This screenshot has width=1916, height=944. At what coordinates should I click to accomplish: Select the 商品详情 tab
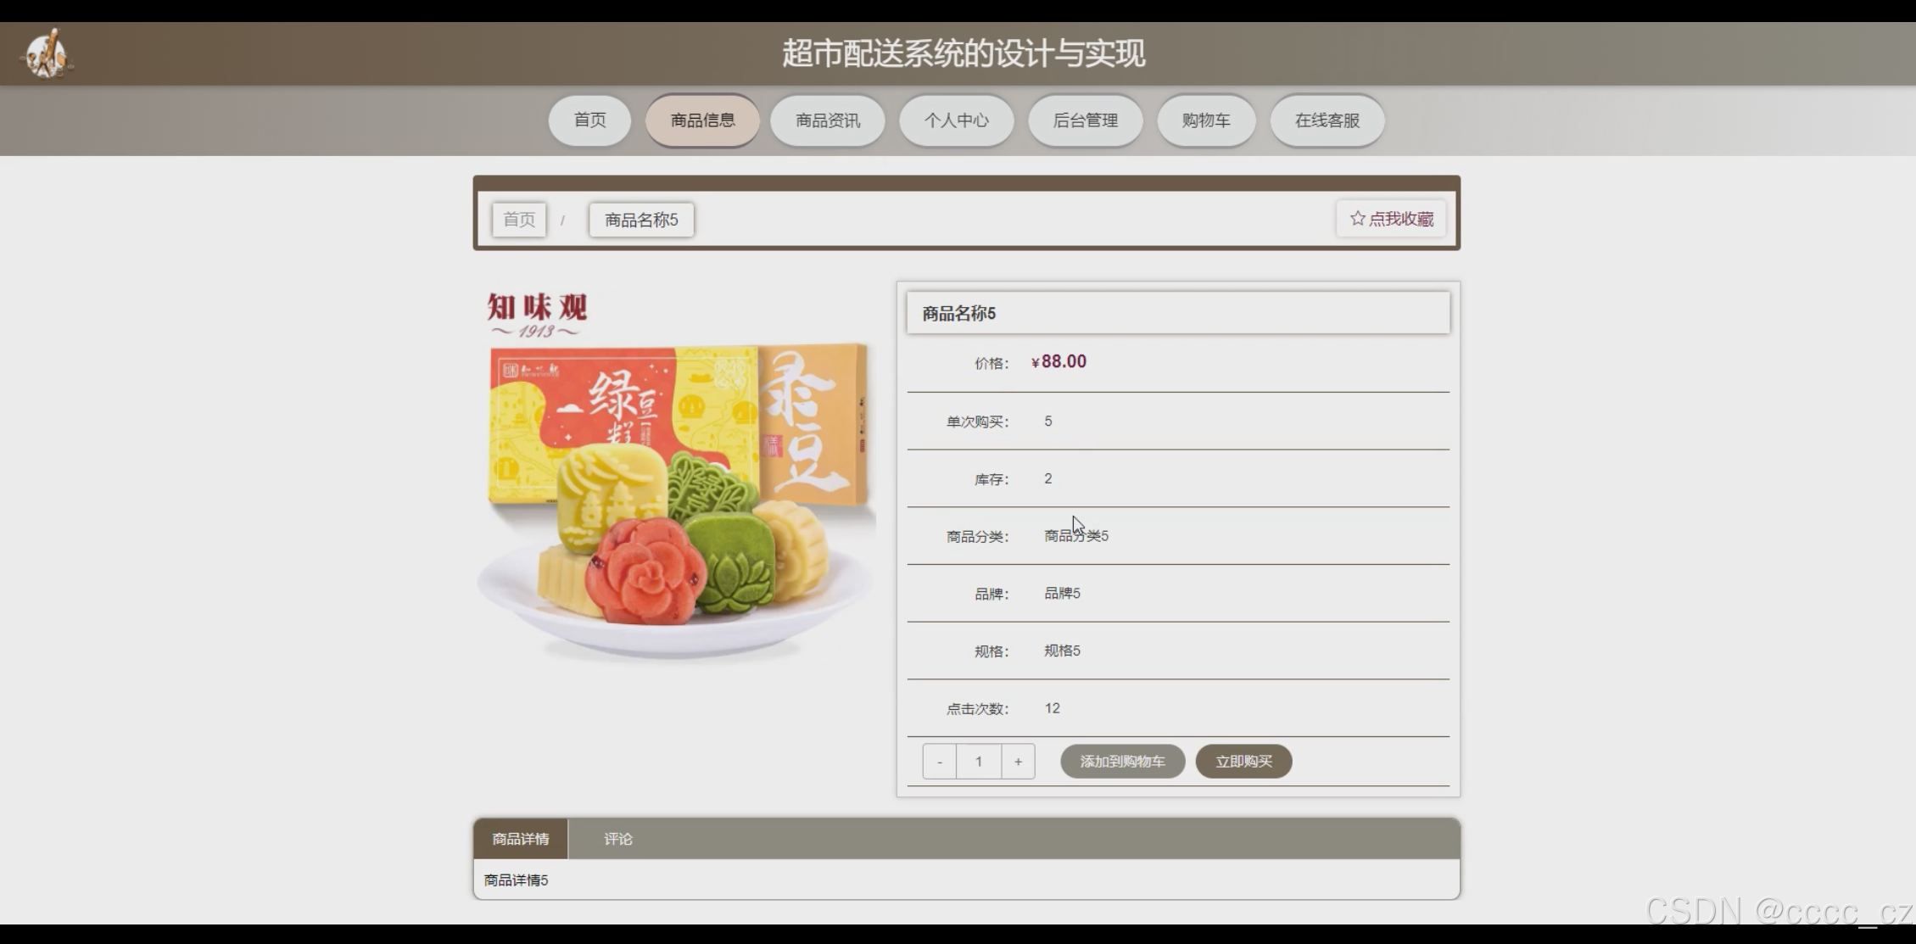520,839
